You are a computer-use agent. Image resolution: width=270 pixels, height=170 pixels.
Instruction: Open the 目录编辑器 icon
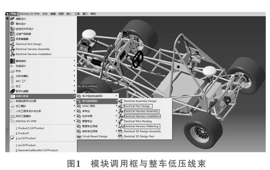12,39
